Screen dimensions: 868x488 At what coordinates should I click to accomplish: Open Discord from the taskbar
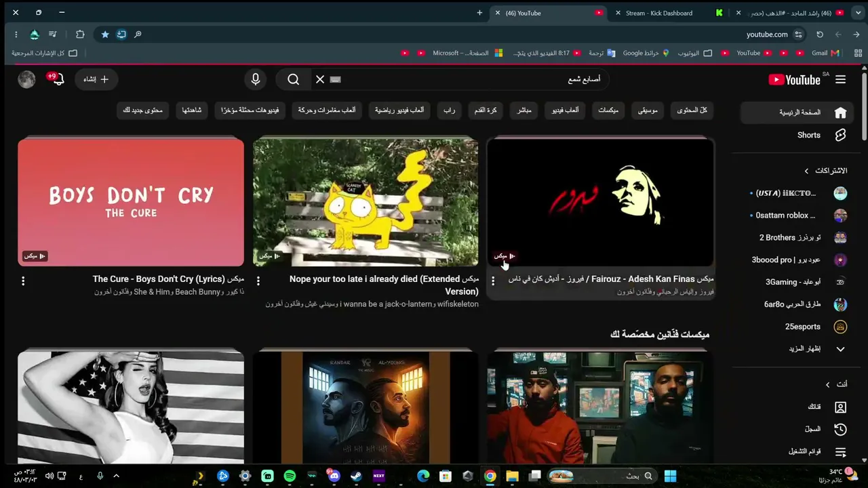pyautogui.click(x=334, y=476)
